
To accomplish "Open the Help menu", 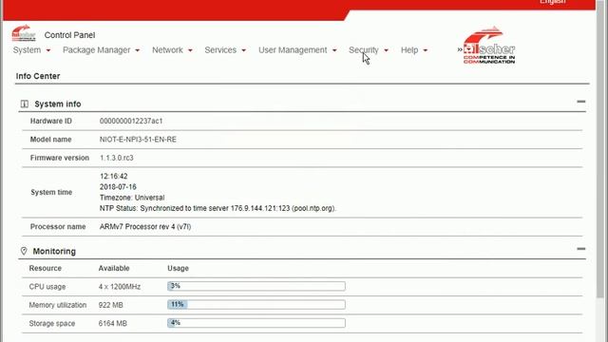I will (x=409, y=50).
